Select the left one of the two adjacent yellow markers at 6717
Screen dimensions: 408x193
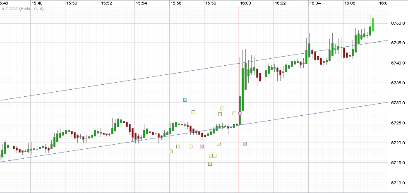[211, 155]
